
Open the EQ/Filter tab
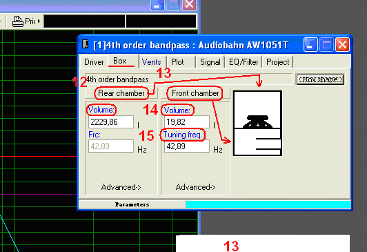[244, 62]
